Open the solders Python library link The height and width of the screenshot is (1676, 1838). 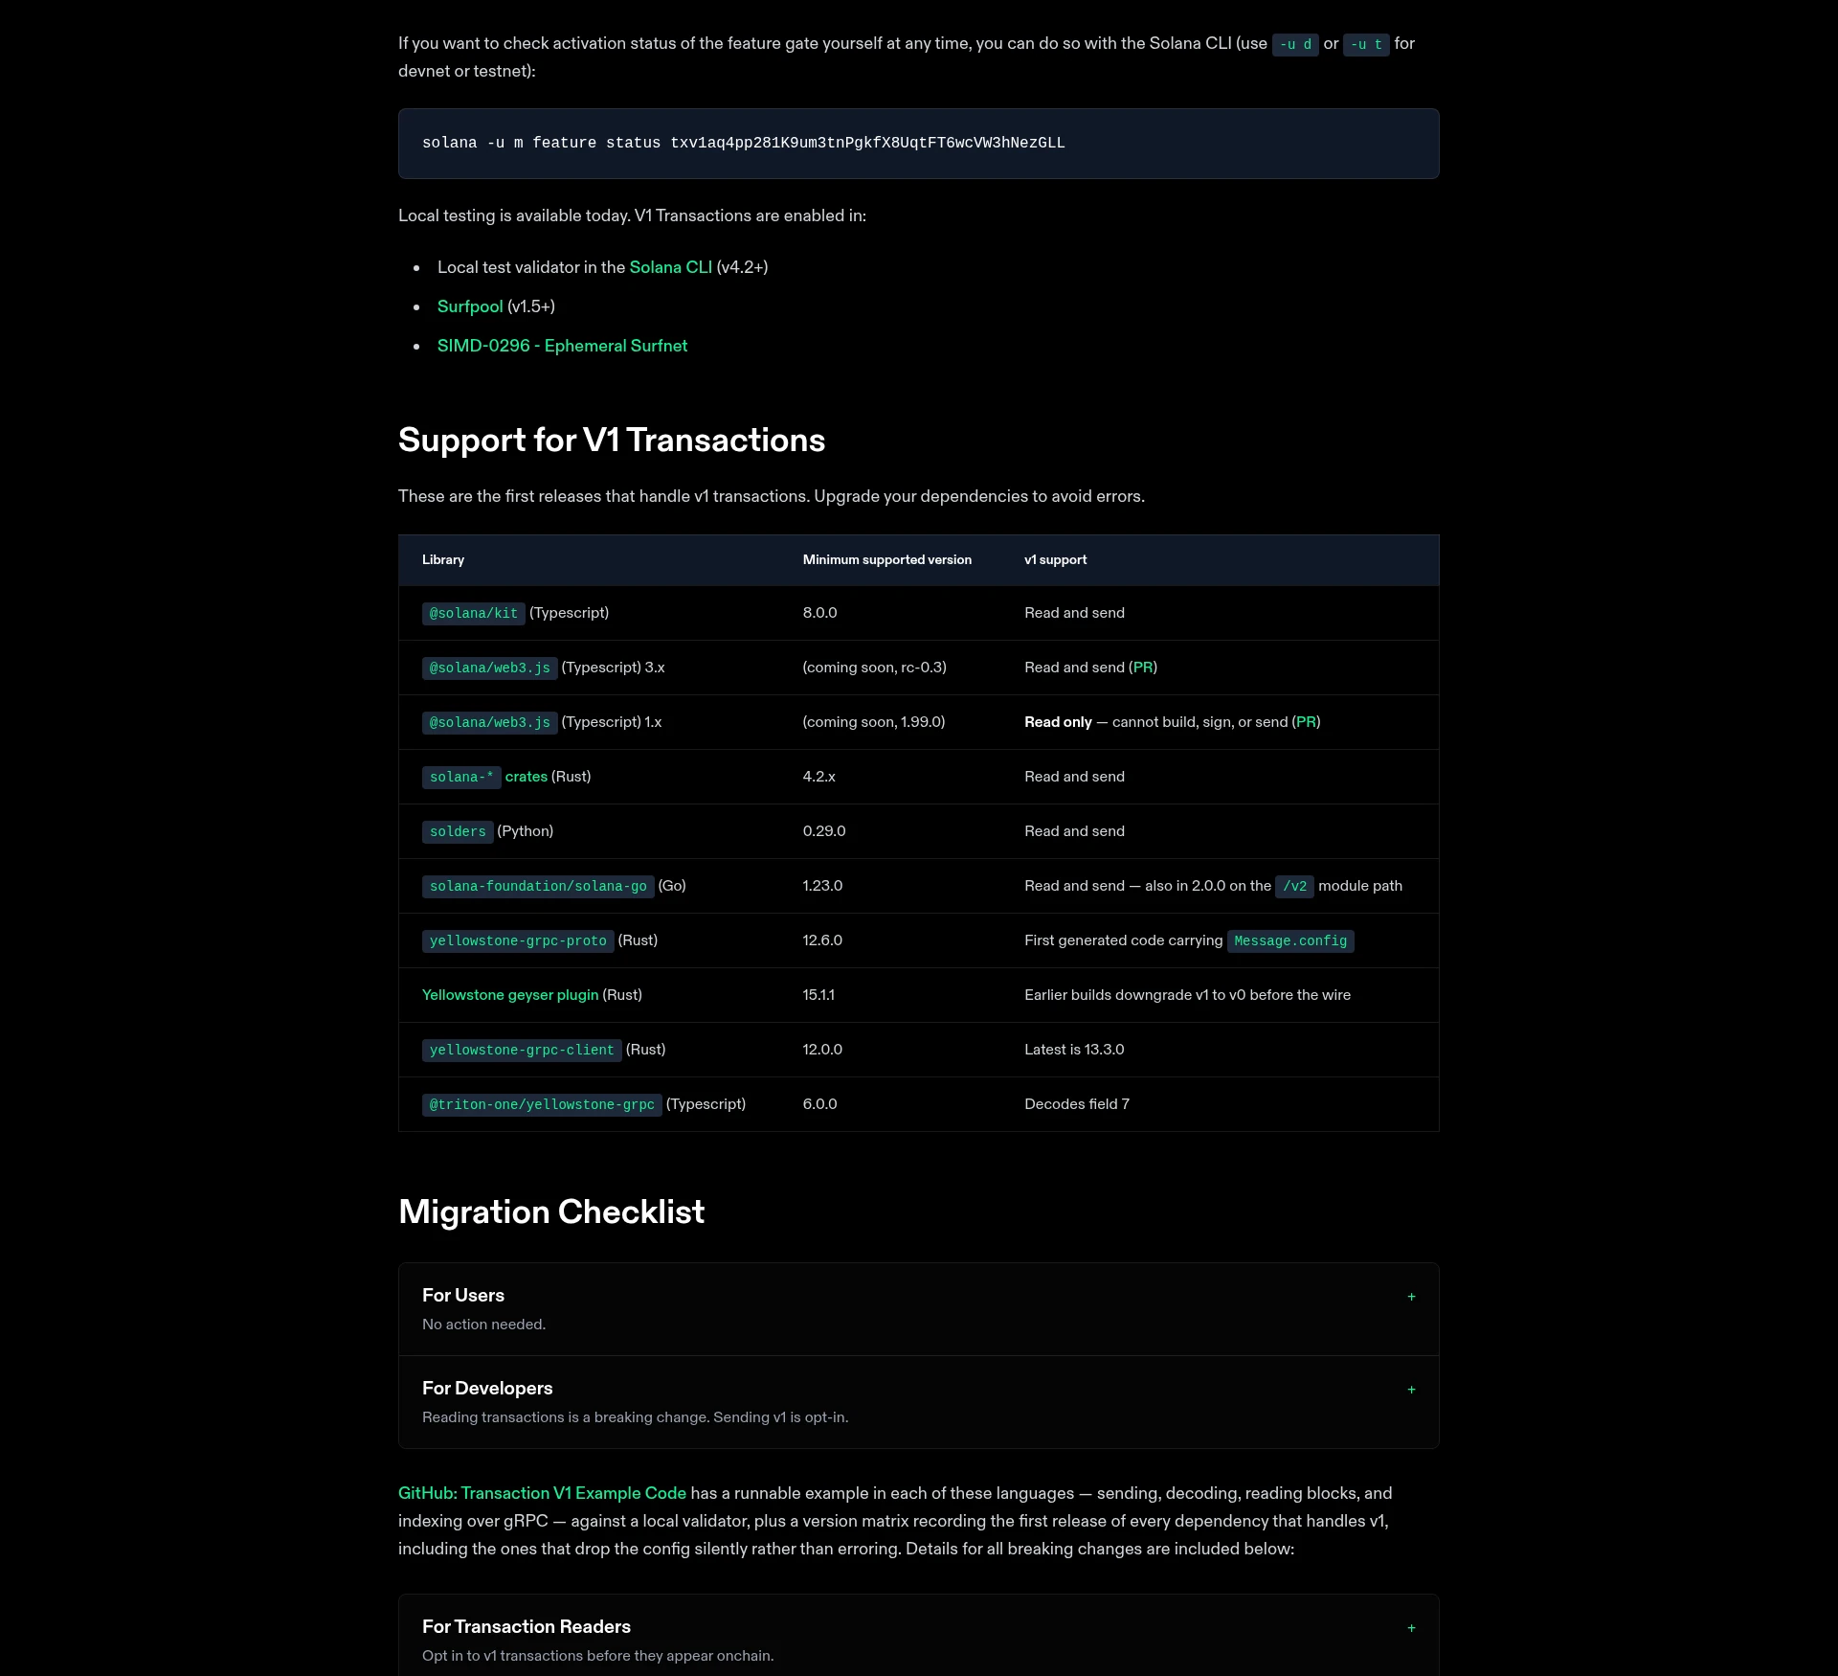click(x=458, y=831)
